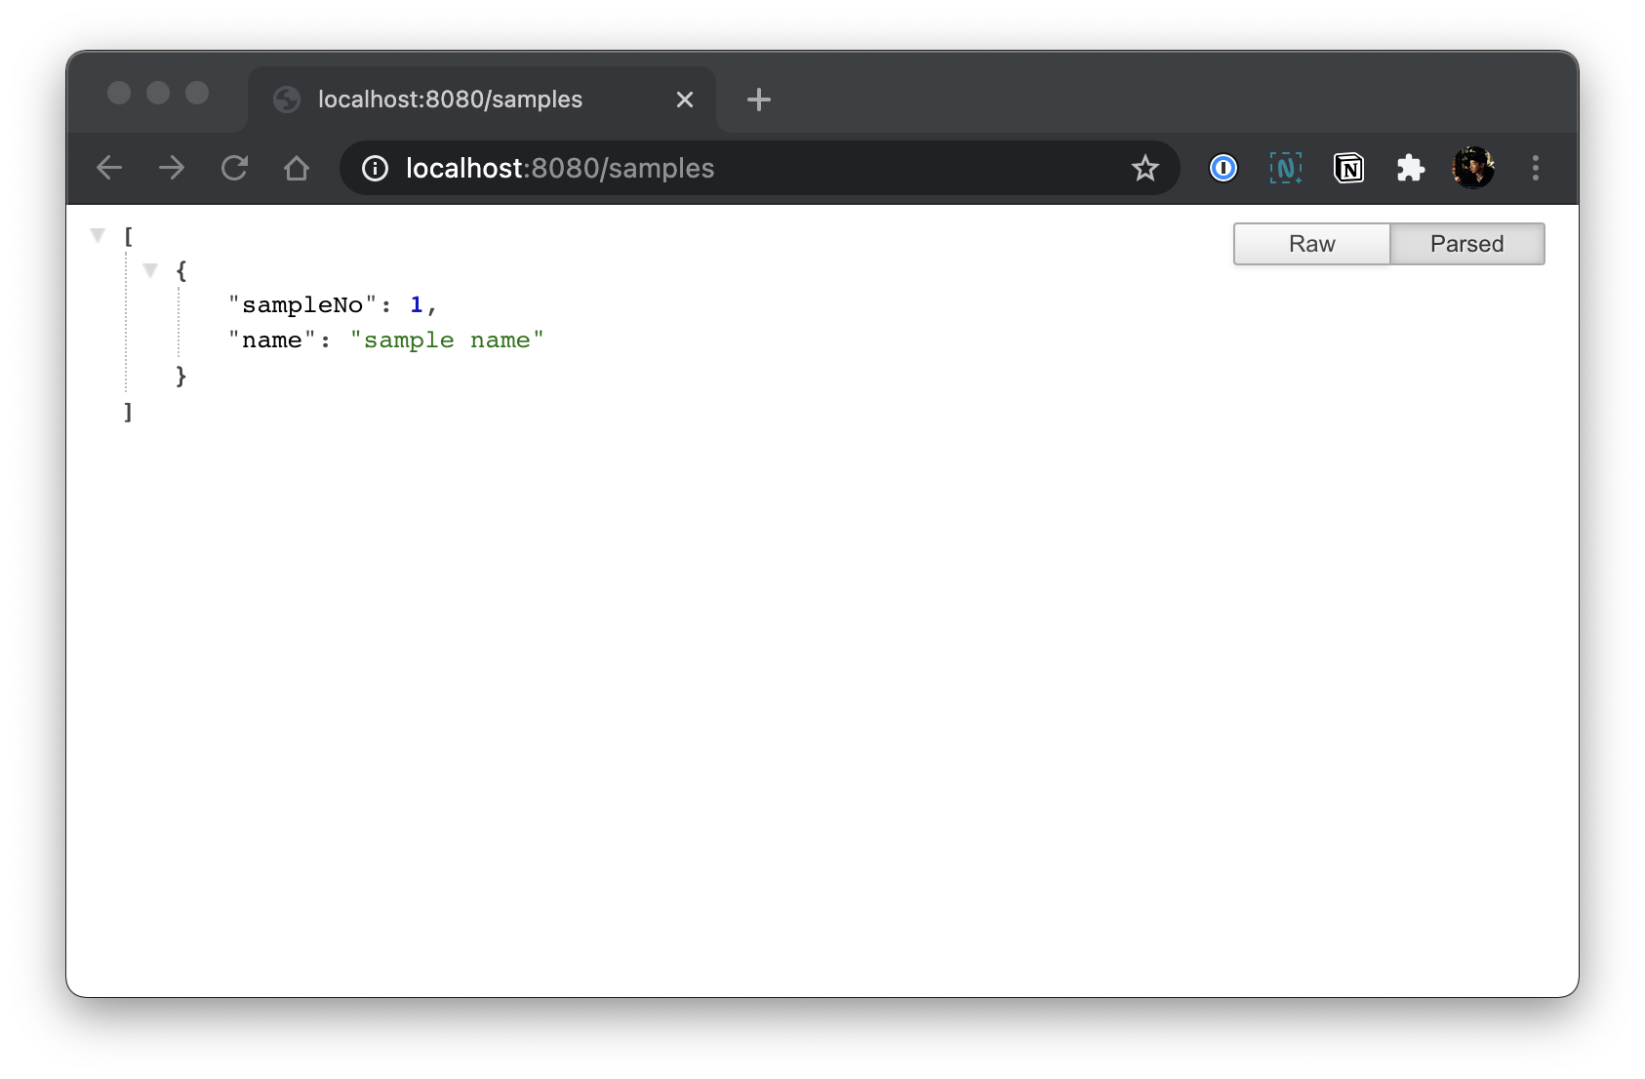Reload the current page
The image size is (1645, 1079).
pos(234,169)
